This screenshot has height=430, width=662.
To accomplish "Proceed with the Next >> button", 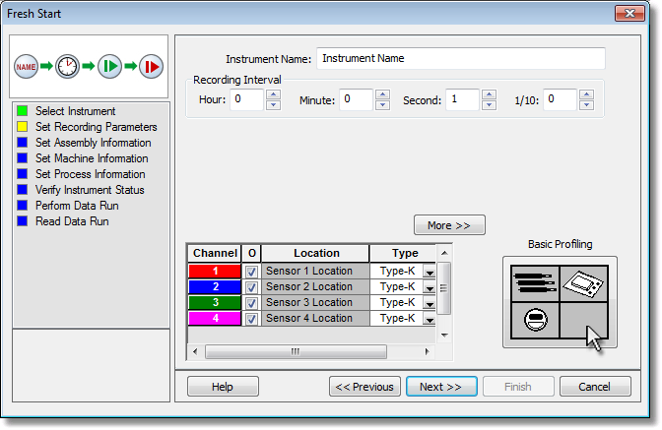I will point(441,386).
